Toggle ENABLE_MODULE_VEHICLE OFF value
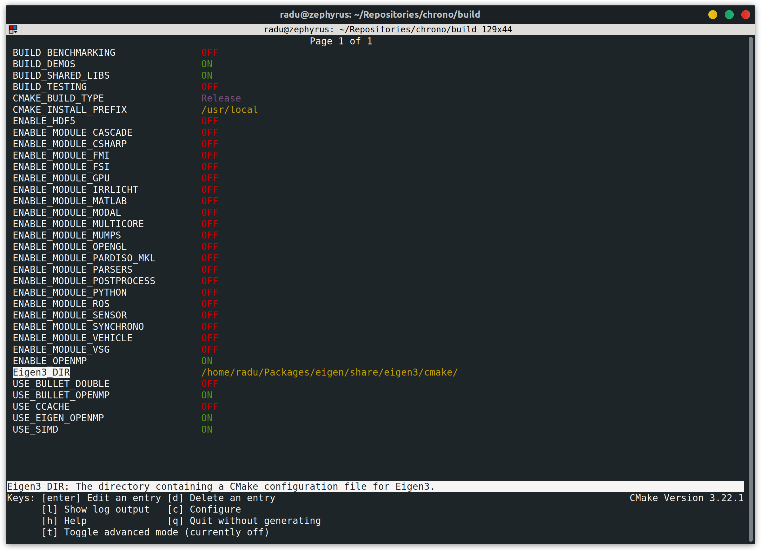Viewport: 761px width, 550px height. 210,338
